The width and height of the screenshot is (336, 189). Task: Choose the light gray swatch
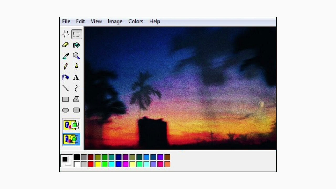(84, 164)
